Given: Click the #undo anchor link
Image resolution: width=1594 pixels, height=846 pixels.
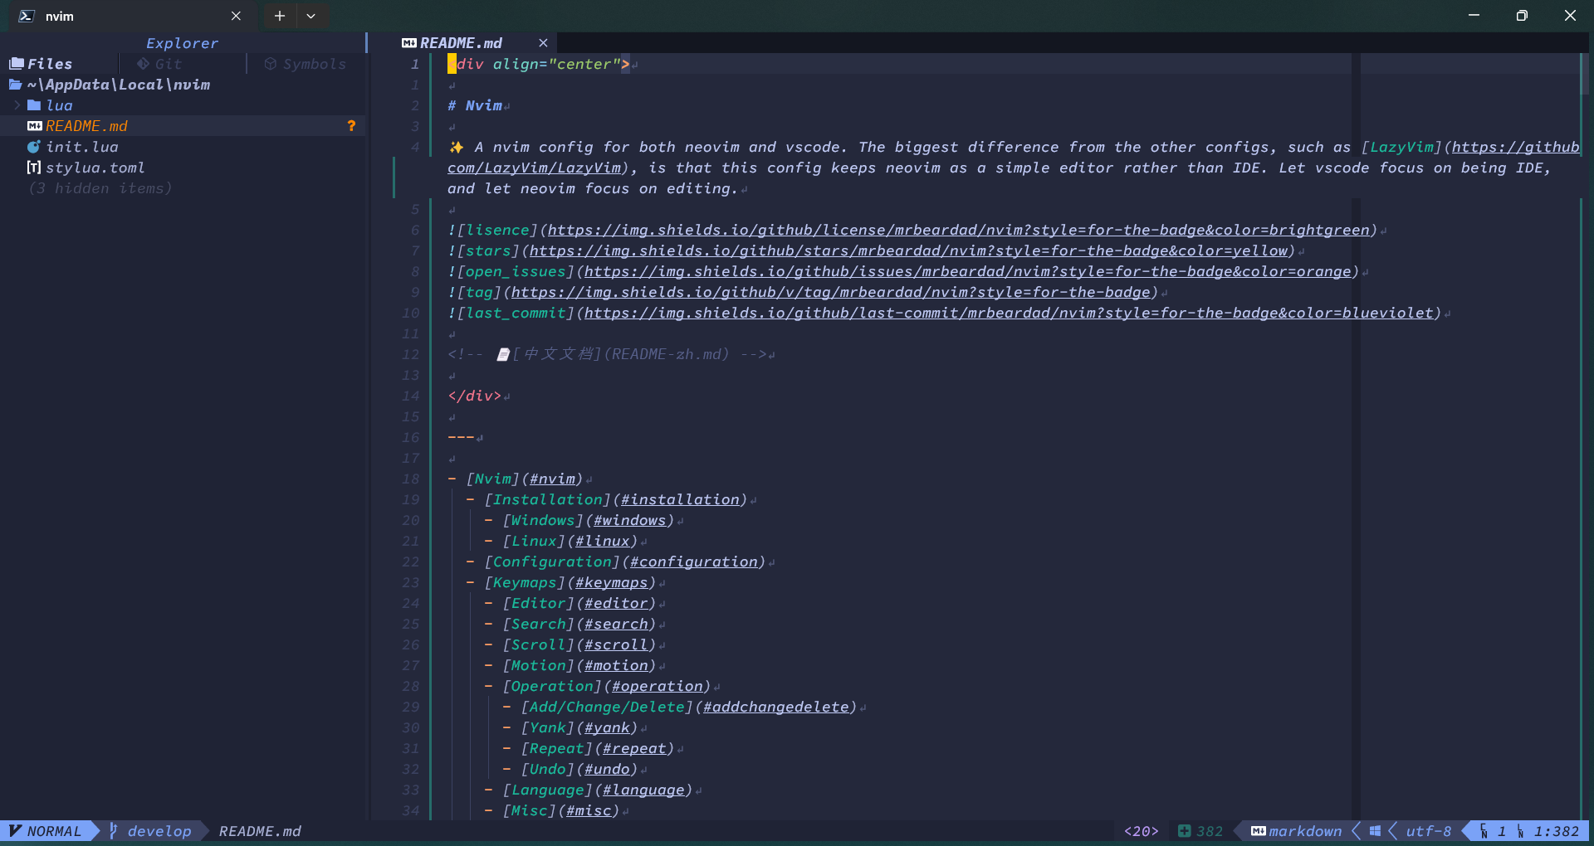Looking at the screenshot, I should click(x=607, y=769).
